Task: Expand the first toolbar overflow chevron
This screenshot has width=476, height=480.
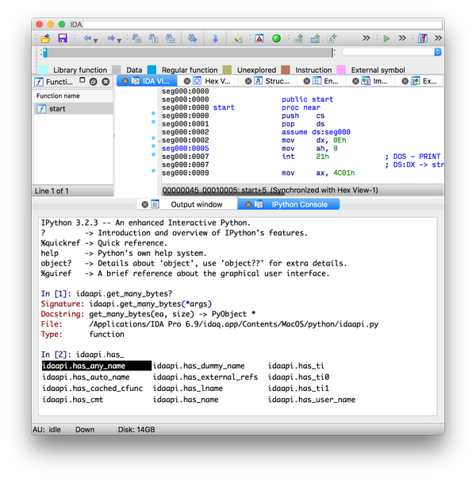Action: 367,38
